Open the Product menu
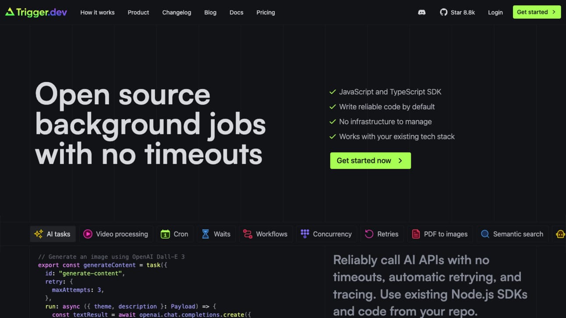This screenshot has width=566, height=318. (x=138, y=12)
